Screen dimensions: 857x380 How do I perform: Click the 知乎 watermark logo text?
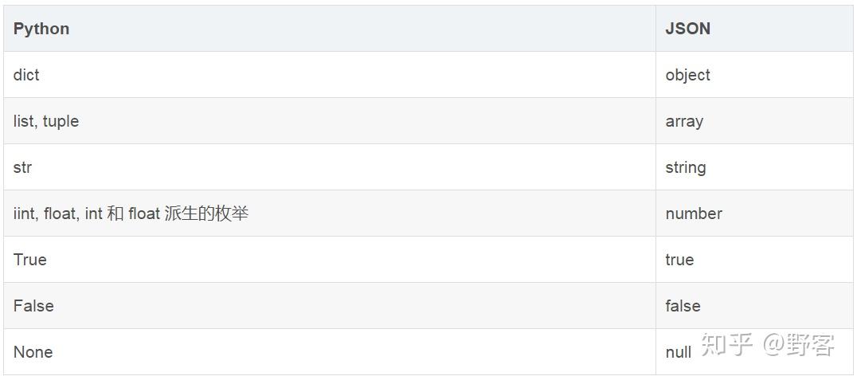tap(725, 345)
